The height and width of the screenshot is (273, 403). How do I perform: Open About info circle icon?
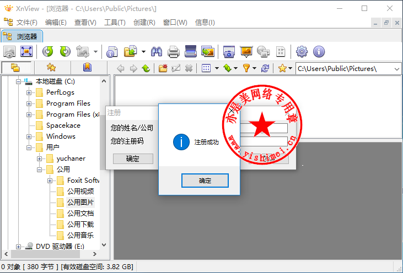coord(319,52)
